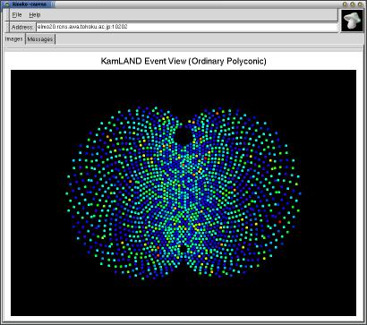Click the large black circular gap in PMT map
The height and width of the screenshot is (325, 367).
coord(183,136)
